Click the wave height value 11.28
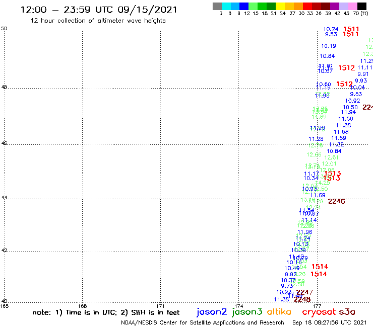The height and width of the screenshot is (327, 373). [316, 139]
